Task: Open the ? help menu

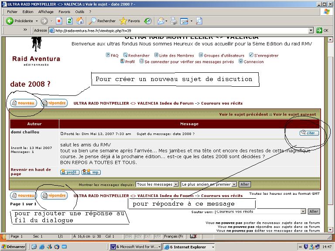Action: pyautogui.click(x=90, y=12)
